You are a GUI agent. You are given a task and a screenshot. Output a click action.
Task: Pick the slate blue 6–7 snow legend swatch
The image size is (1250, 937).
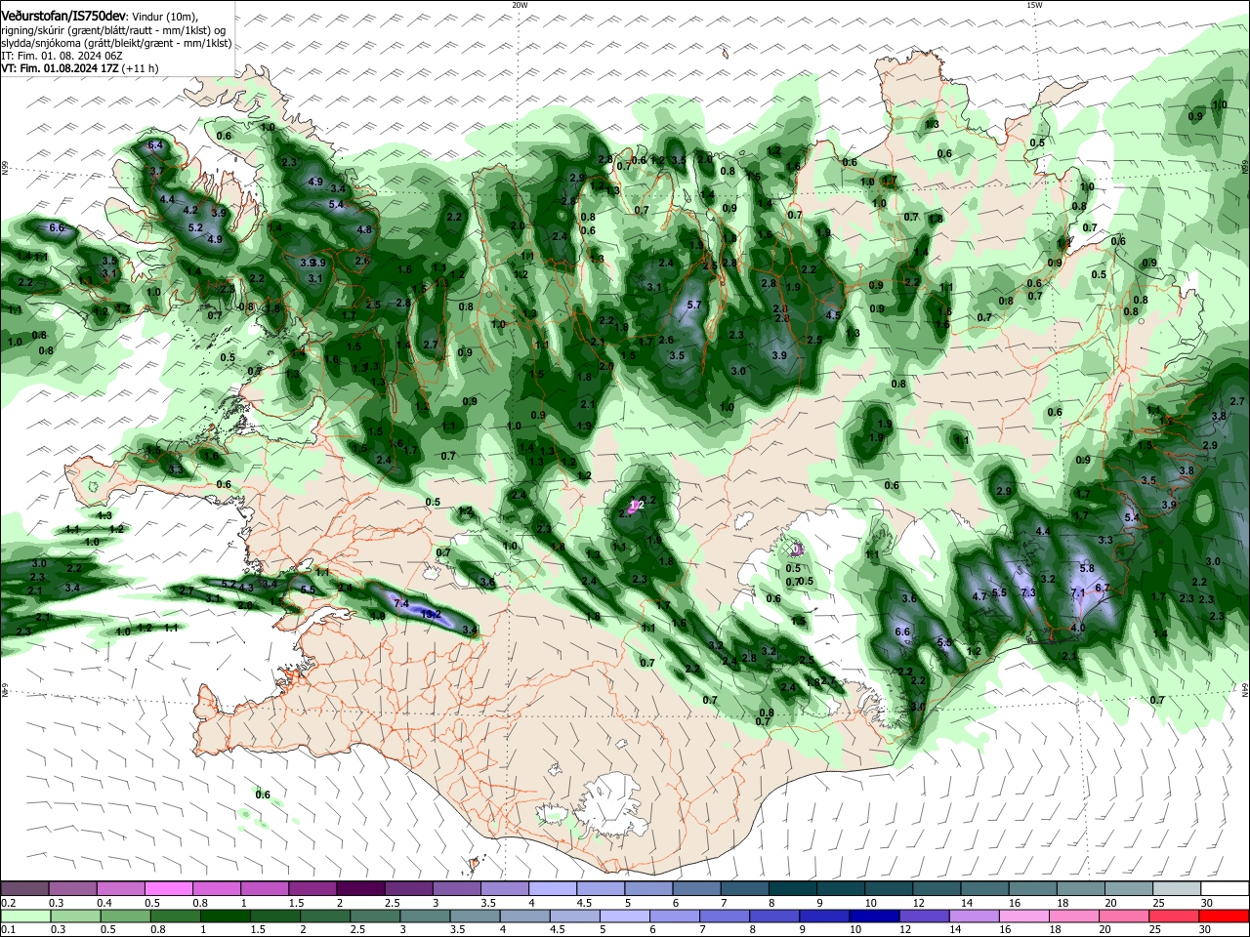(x=697, y=889)
